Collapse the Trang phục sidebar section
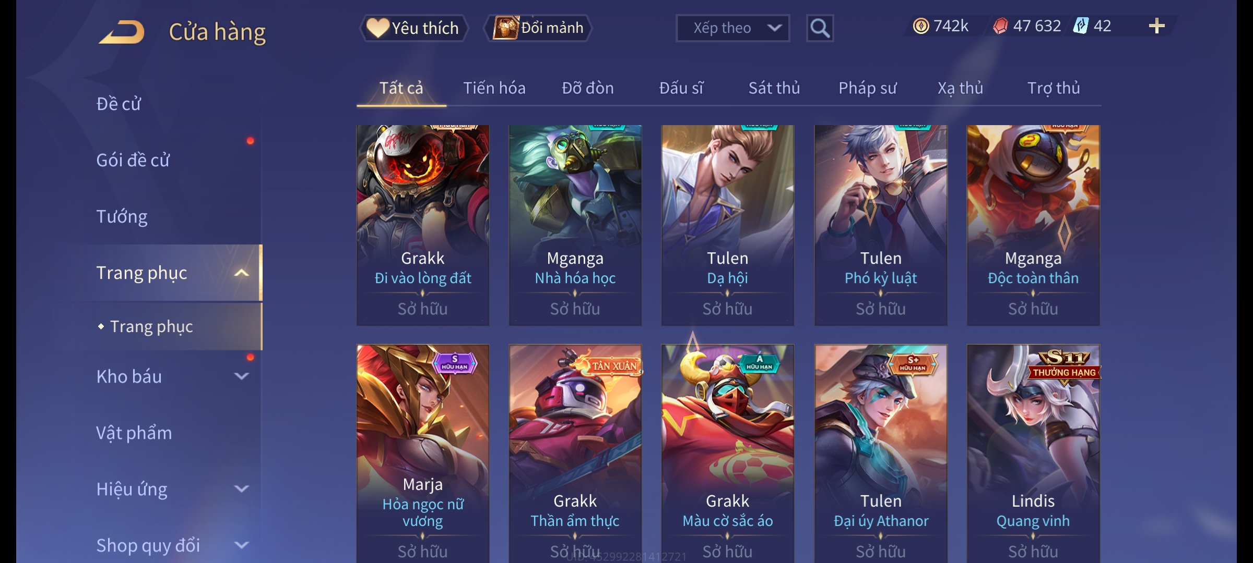The width and height of the screenshot is (1253, 563). click(x=241, y=273)
